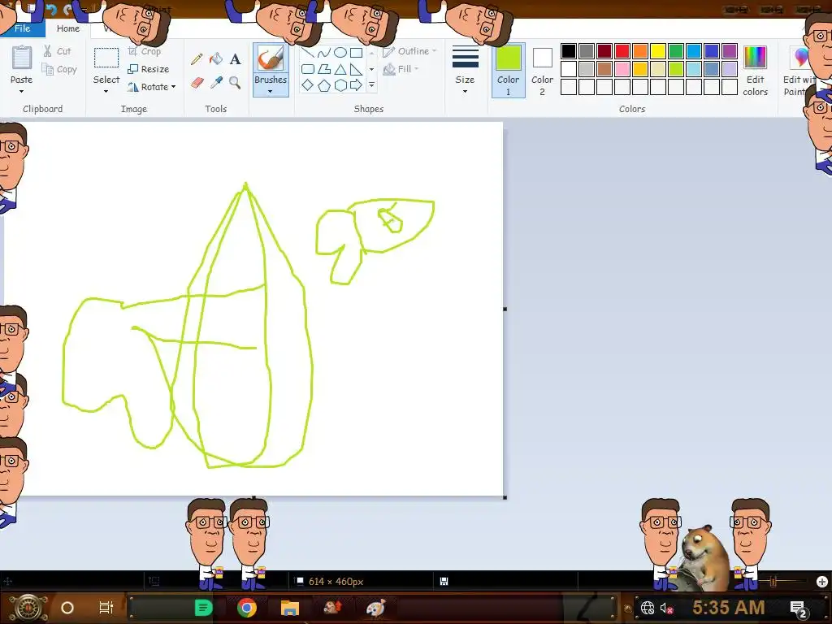This screenshot has height=624, width=832.
Task: Choose the Diamond shape
Action: click(x=308, y=84)
